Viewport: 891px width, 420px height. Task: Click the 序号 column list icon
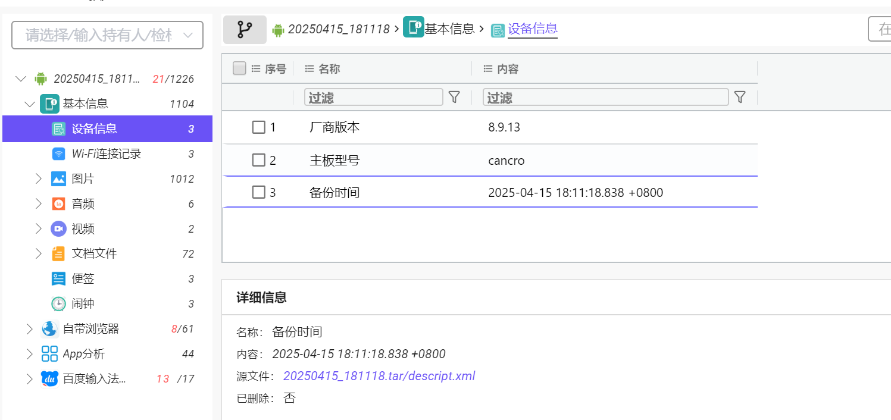point(256,69)
